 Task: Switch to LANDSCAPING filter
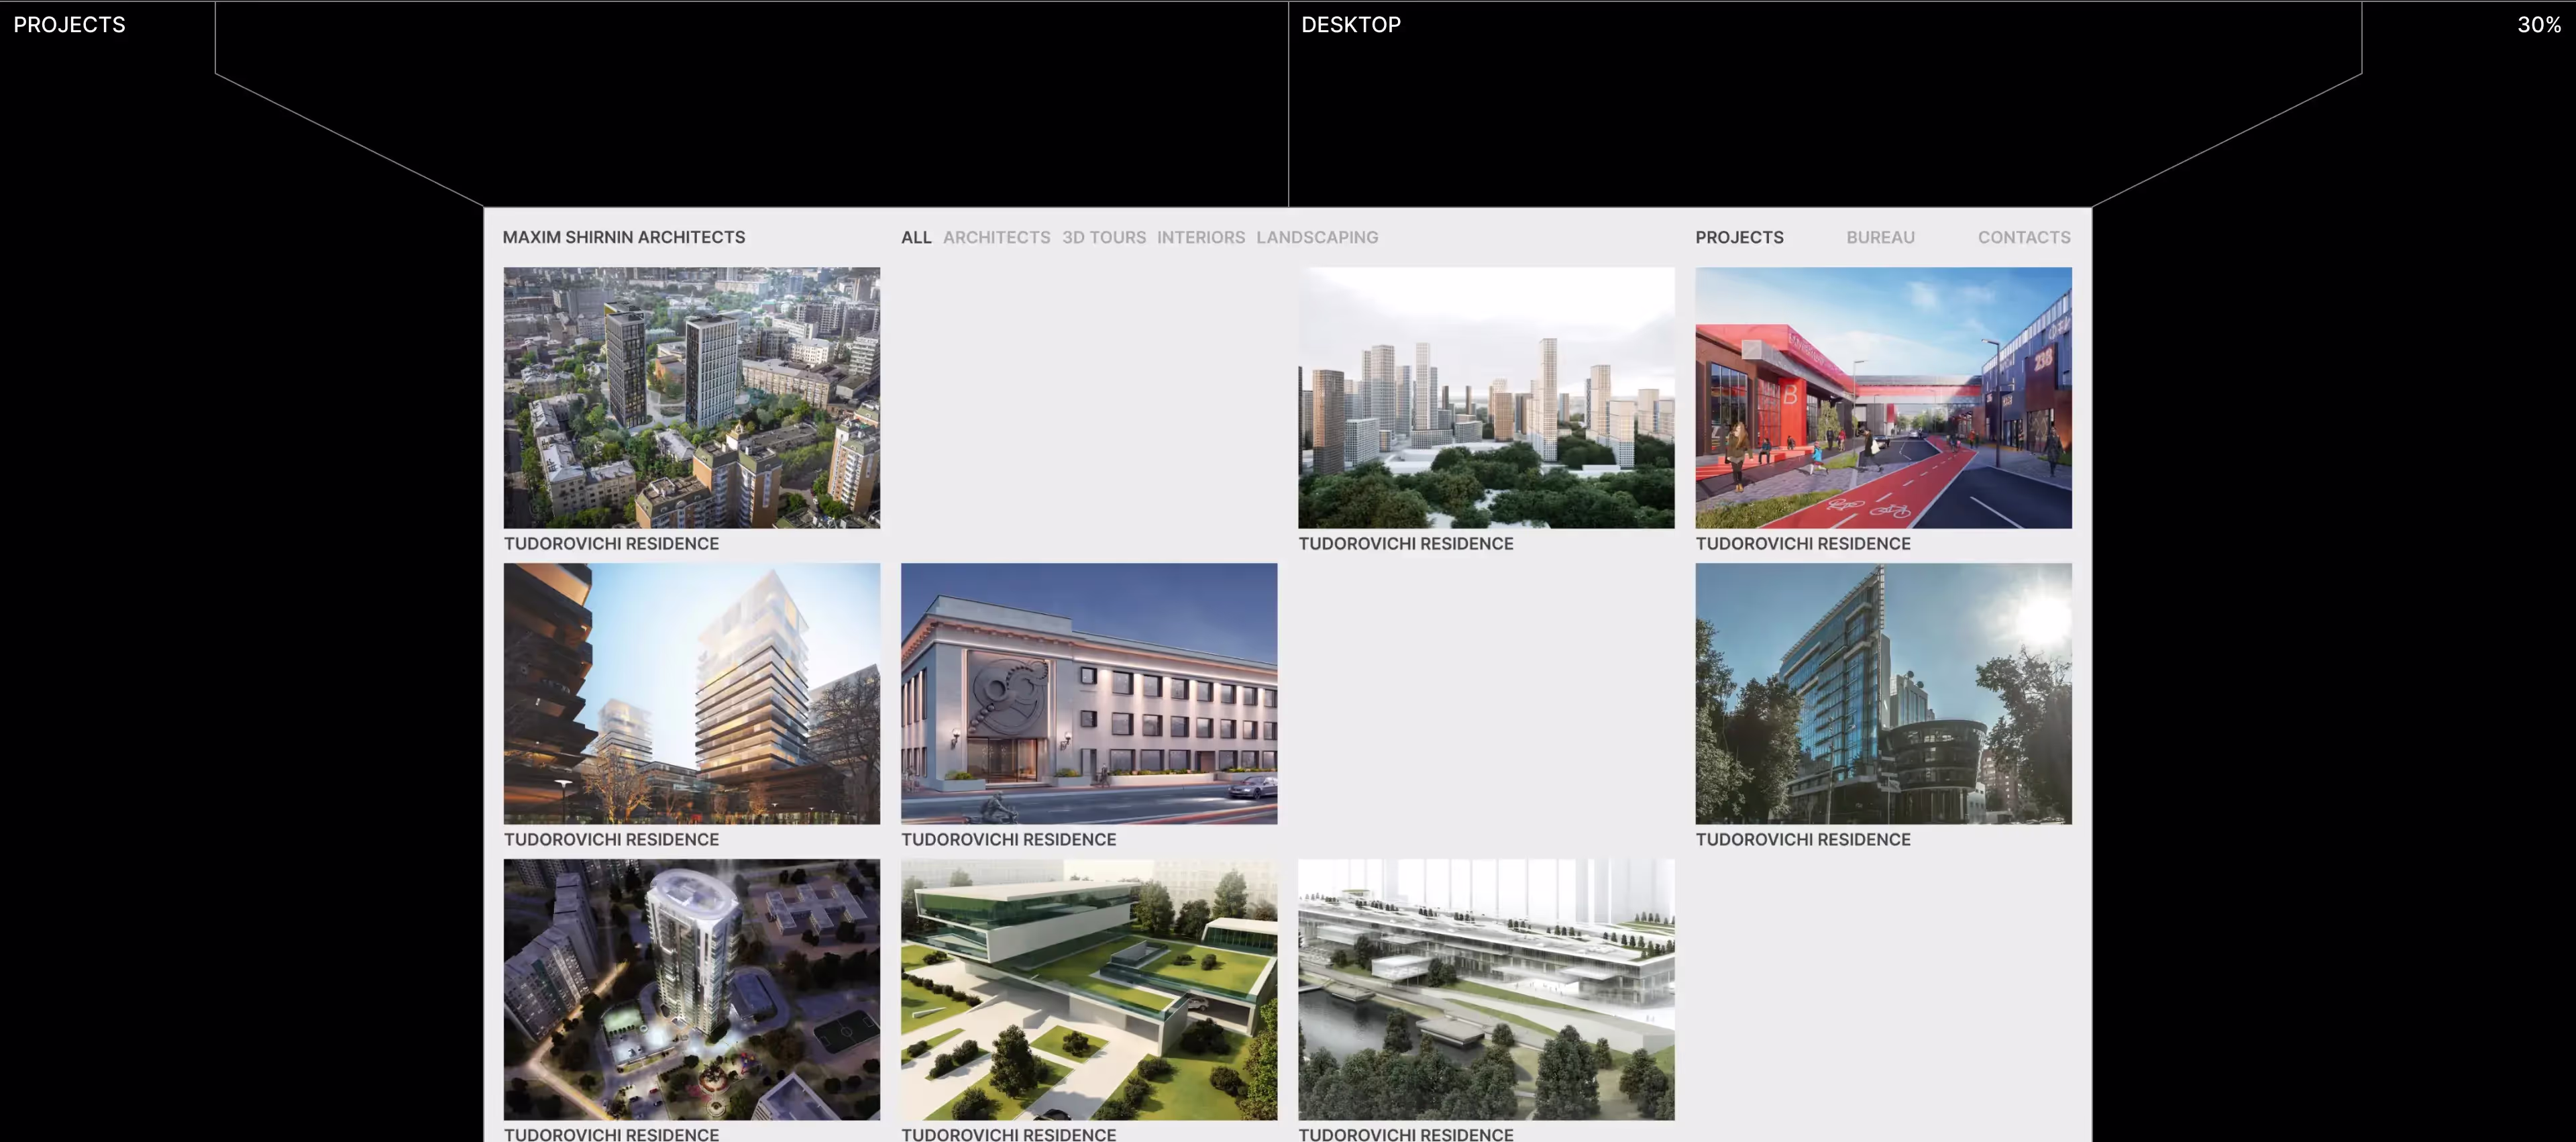pos(1317,237)
